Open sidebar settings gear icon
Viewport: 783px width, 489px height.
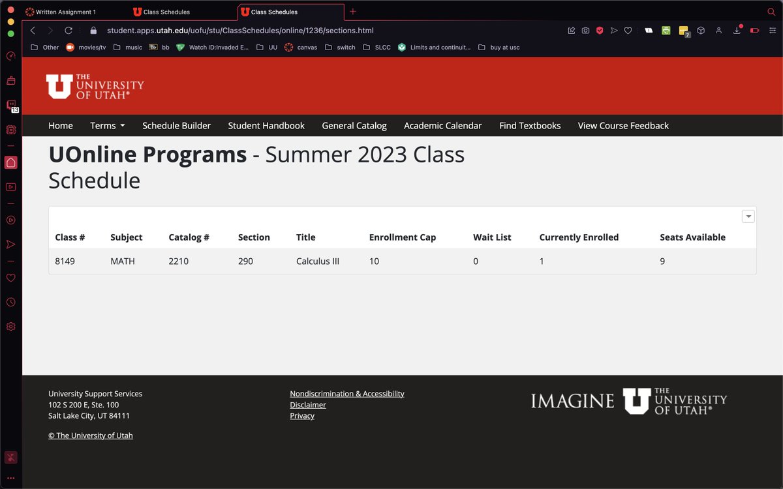coord(10,327)
